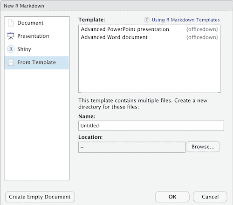Viewport: 233px width, 205px height.
Task: Click the {officedown} label beside Word template
Action: (x=202, y=37)
